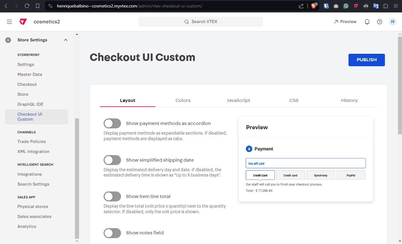Click the main page vertical scrollbar

point(400,85)
